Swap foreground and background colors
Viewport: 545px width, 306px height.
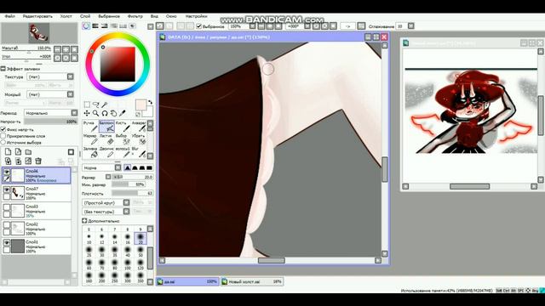pyautogui.click(x=150, y=102)
